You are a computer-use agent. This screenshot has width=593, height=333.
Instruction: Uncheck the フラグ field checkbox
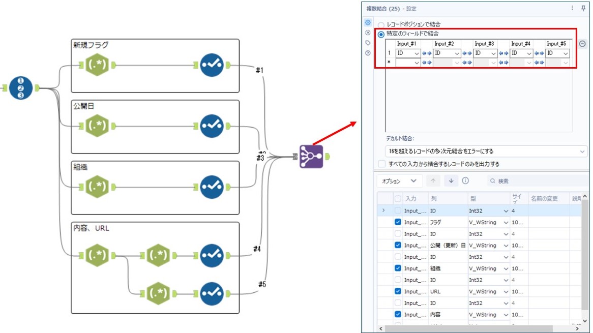[398, 222]
